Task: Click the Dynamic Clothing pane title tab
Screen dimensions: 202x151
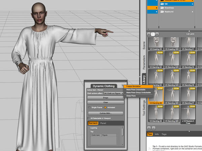Action: [x=104, y=86]
